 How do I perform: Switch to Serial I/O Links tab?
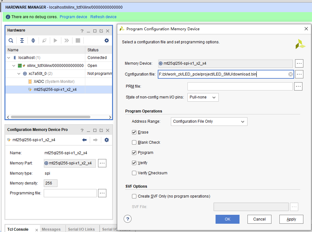click(81, 229)
